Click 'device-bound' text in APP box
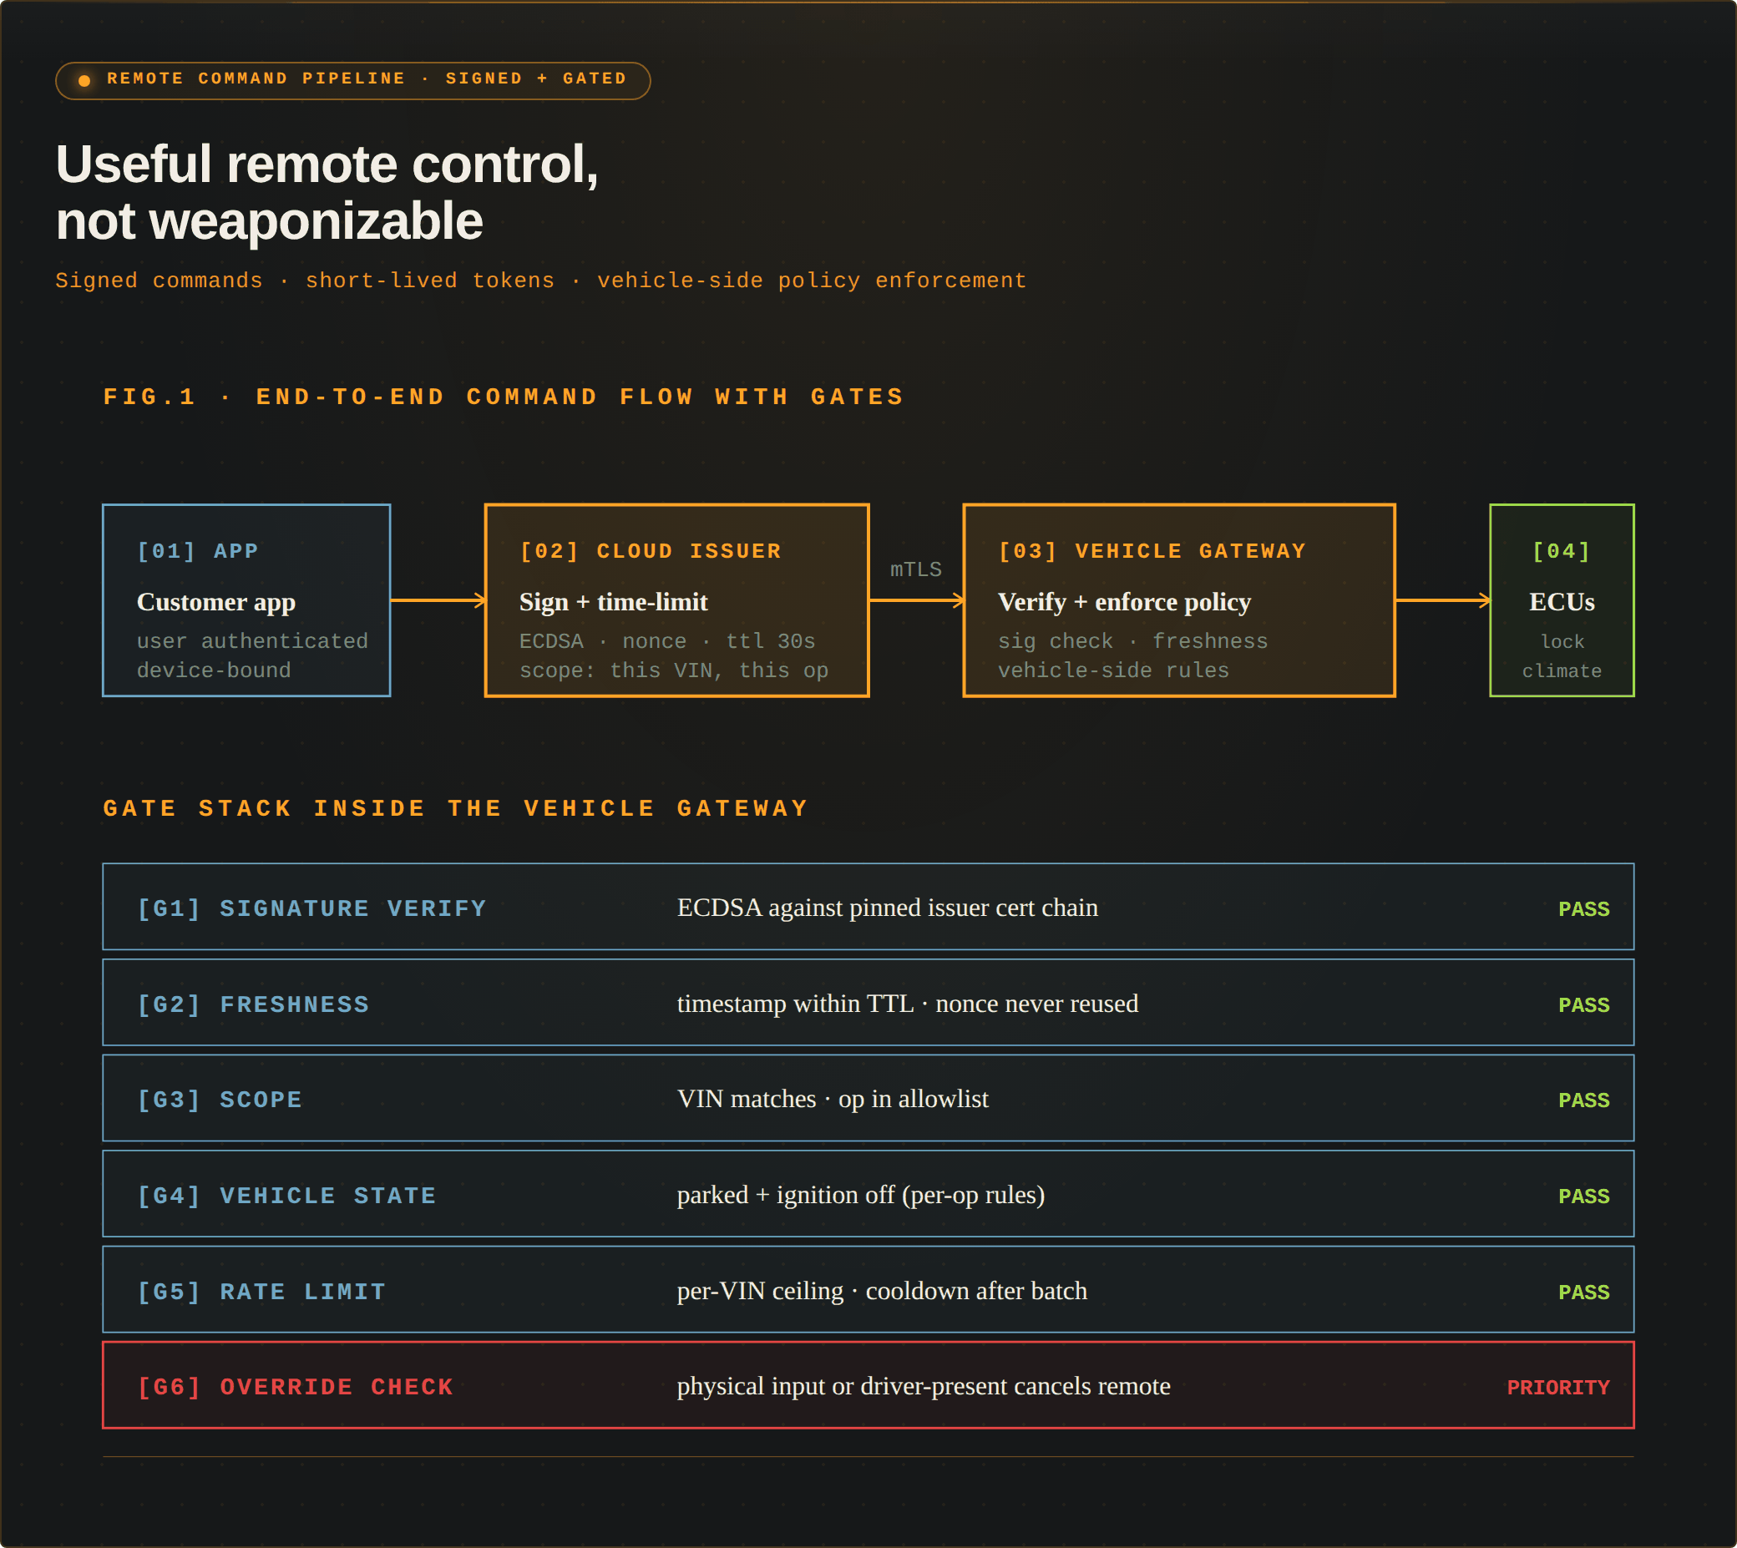Screen dimensions: 1737x1548 coord(214,670)
